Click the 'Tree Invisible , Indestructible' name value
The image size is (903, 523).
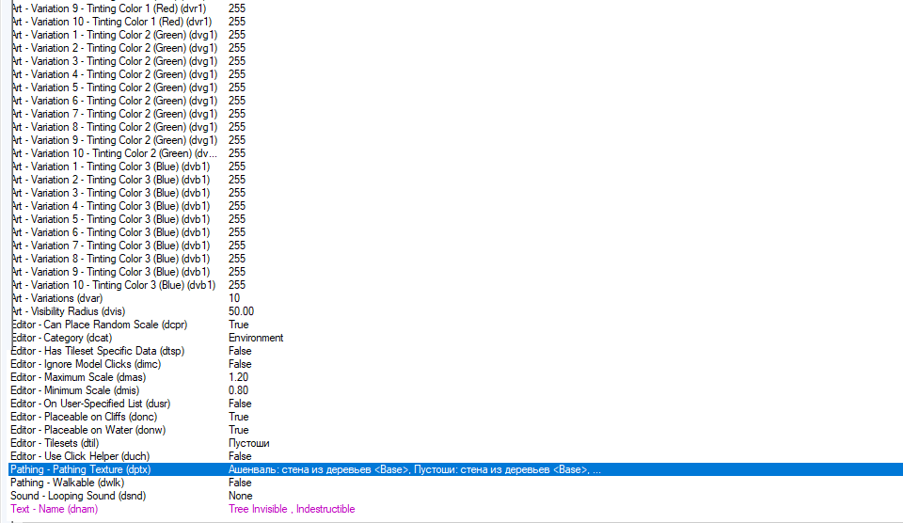[292, 509]
